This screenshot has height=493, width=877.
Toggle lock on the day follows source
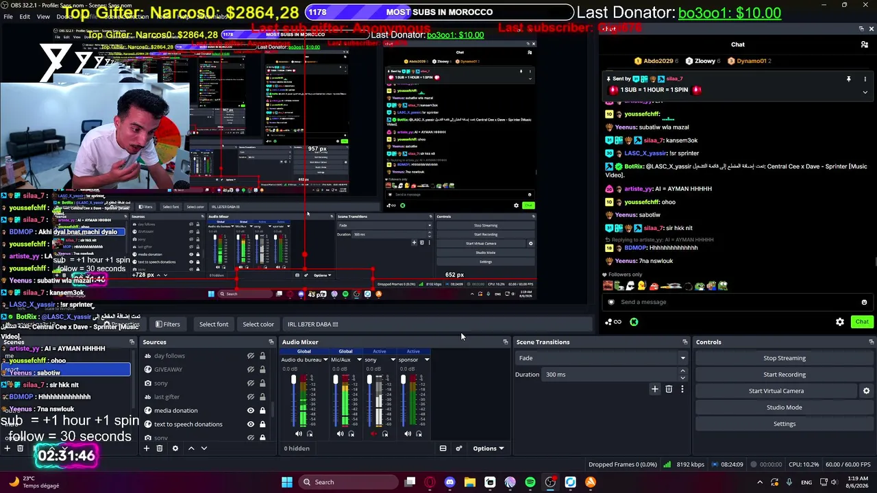pos(262,356)
